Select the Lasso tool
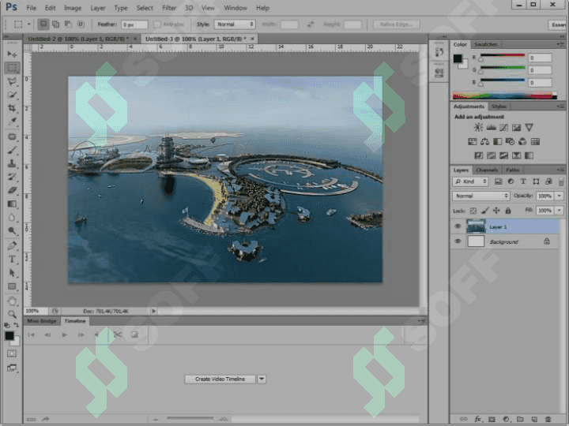The height and width of the screenshot is (426, 569). (x=12, y=81)
